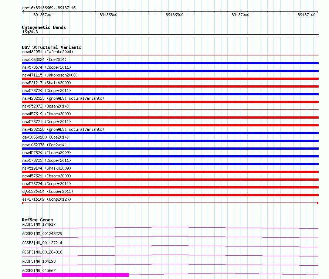Click the magenta exon block of NR_045667
329x279 pixels.
[x=75, y=275]
